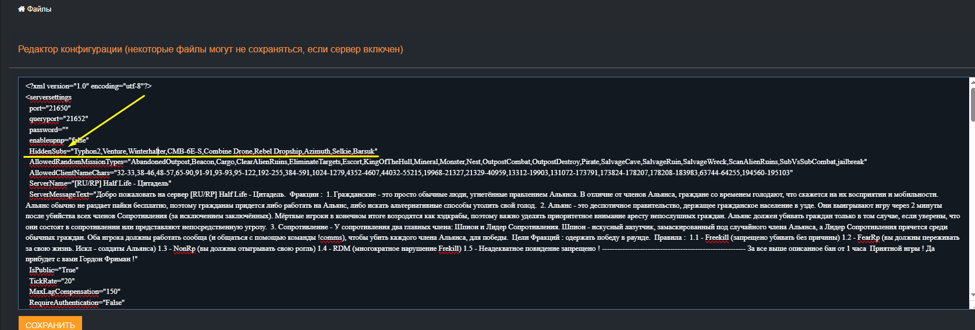Viewport: 975px width, 330px height.
Task: Click the AllowedRandomMissionTypes attribute name
Action: [76, 162]
